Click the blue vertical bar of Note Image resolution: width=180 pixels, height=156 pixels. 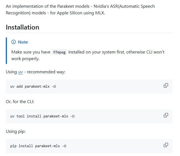click(6, 50)
